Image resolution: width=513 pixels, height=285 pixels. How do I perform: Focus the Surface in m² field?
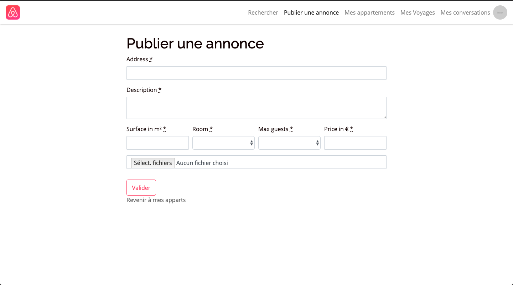tap(157, 143)
